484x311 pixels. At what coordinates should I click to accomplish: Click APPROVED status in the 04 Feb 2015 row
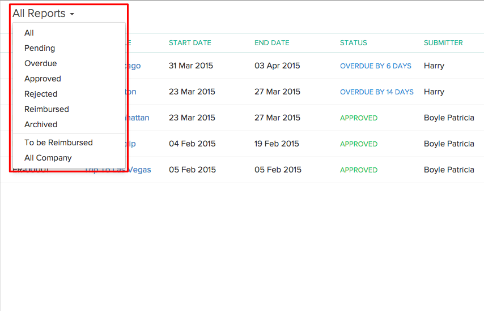click(359, 144)
